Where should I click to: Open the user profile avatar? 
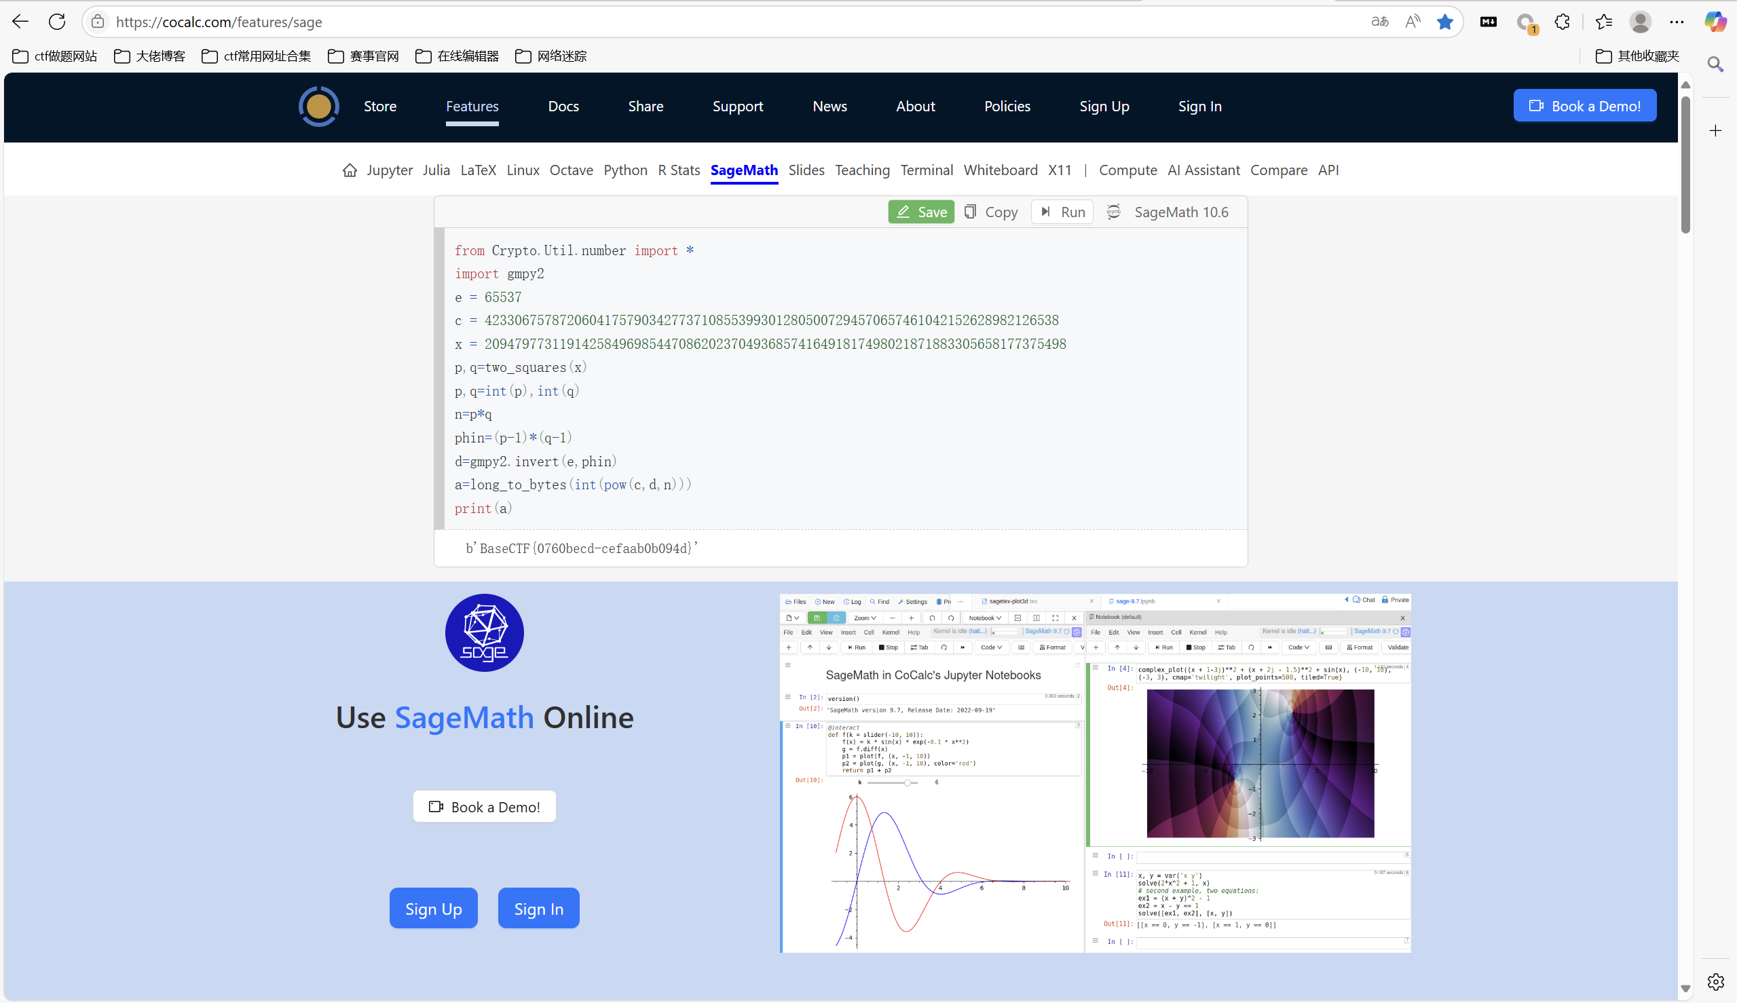click(x=1641, y=21)
